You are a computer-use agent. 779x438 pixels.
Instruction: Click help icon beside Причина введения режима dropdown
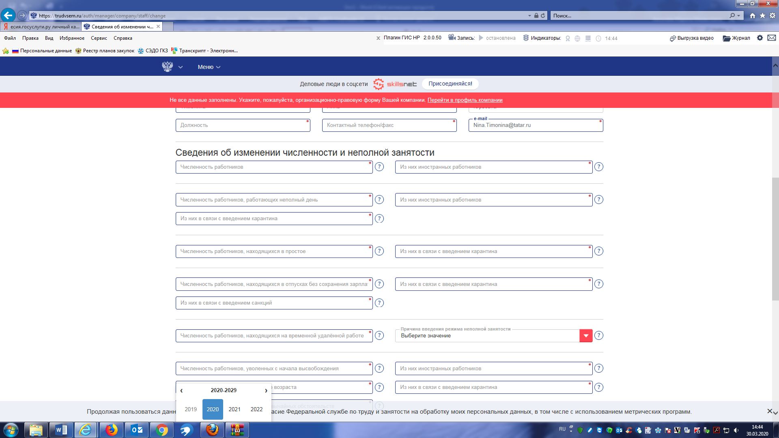pos(598,336)
